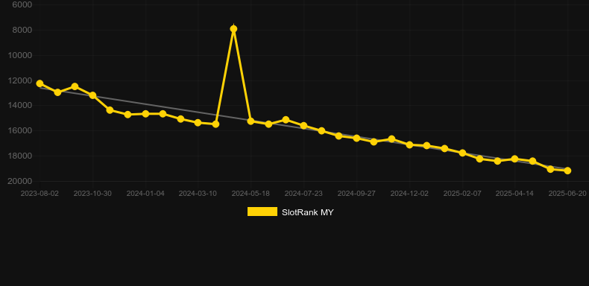Screen dimensions: 589x286
Task: Click the 2024-12-02 x-axis date label
Action: (x=409, y=194)
